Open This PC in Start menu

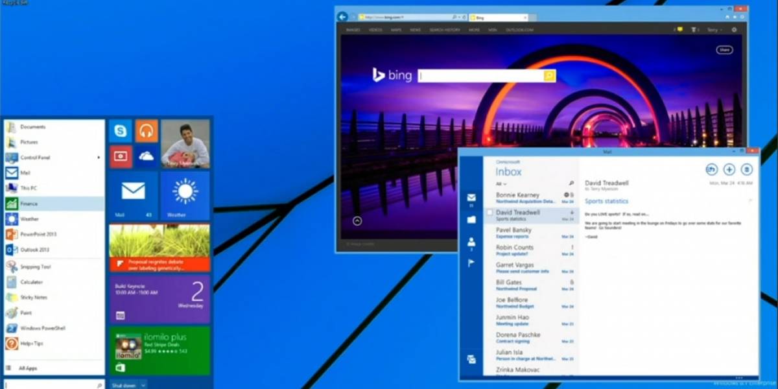54,188
